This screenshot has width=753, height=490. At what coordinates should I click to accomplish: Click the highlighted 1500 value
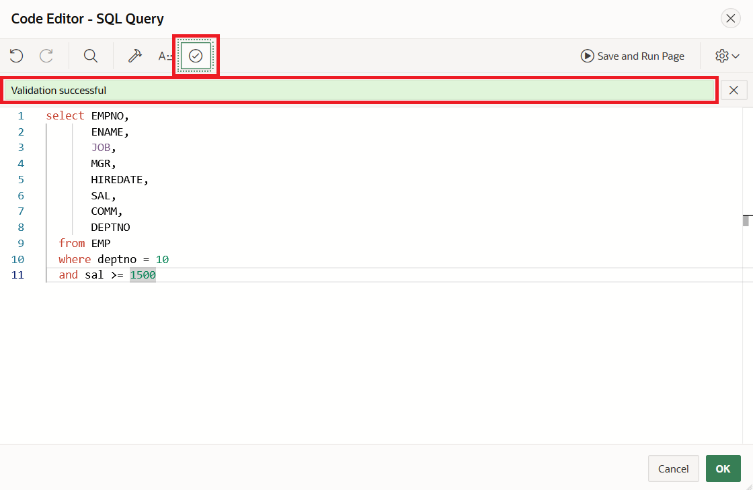pos(142,275)
